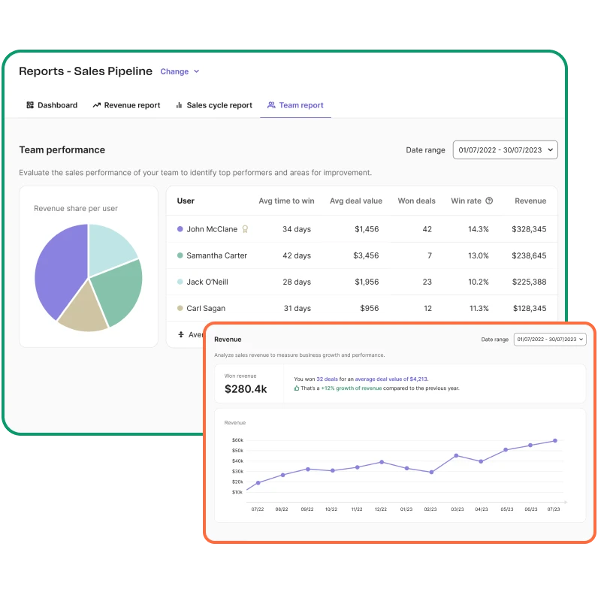Image resolution: width=601 pixels, height=601 pixels.
Task: Click the Won deals column header
Action: coord(416,201)
